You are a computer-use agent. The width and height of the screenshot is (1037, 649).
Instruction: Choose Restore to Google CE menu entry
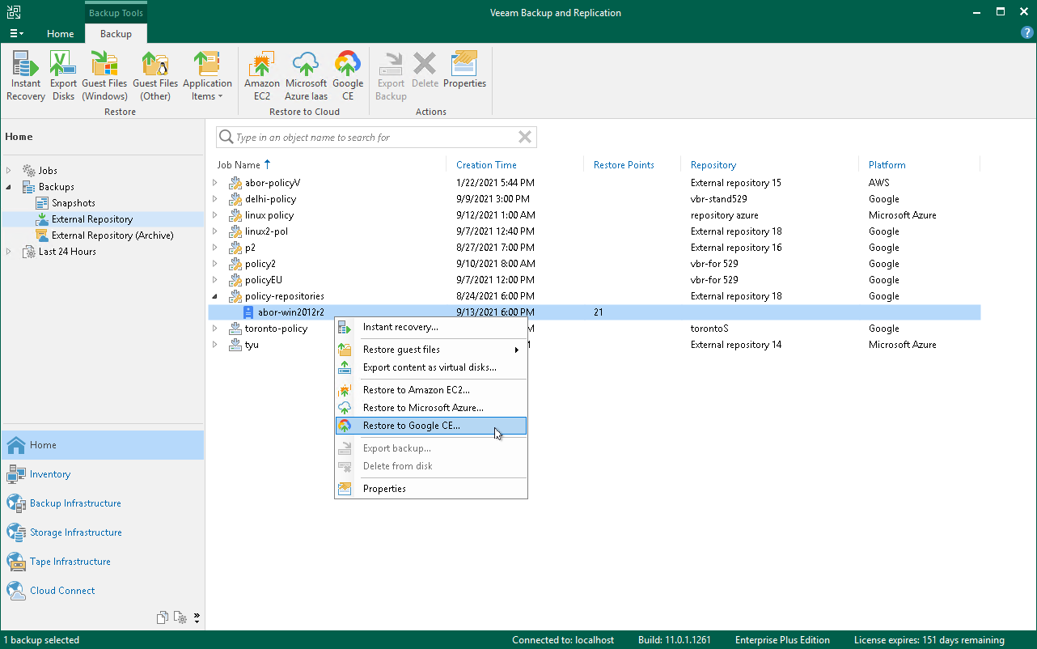[x=411, y=426]
